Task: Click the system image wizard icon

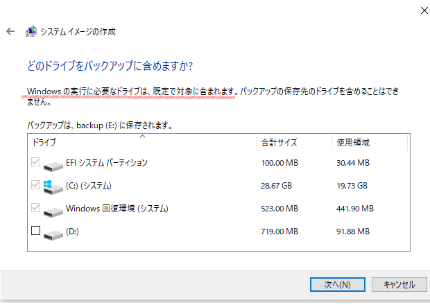Action: pyautogui.click(x=31, y=31)
